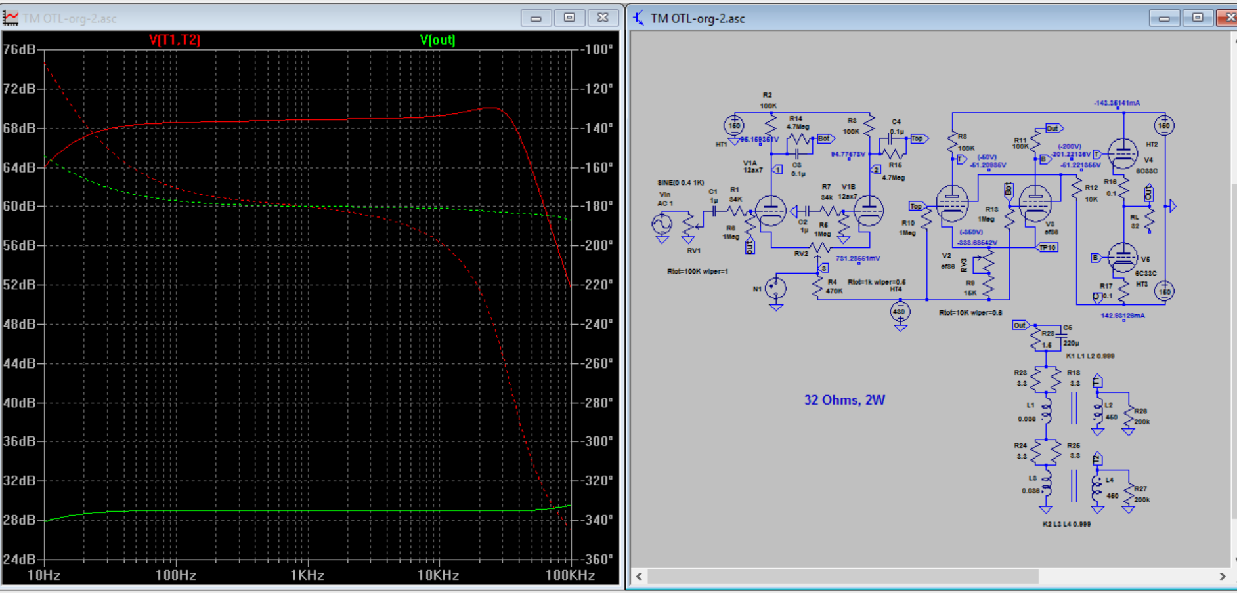Click the schematic horizontal scrollbar thumb
The width and height of the screenshot is (1237, 593).
pos(843,576)
